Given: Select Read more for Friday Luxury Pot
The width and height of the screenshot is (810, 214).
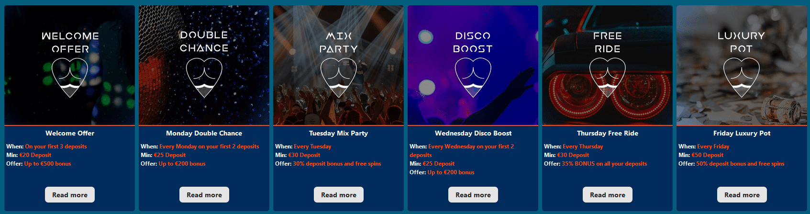Looking at the screenshot, I should 742,195.
